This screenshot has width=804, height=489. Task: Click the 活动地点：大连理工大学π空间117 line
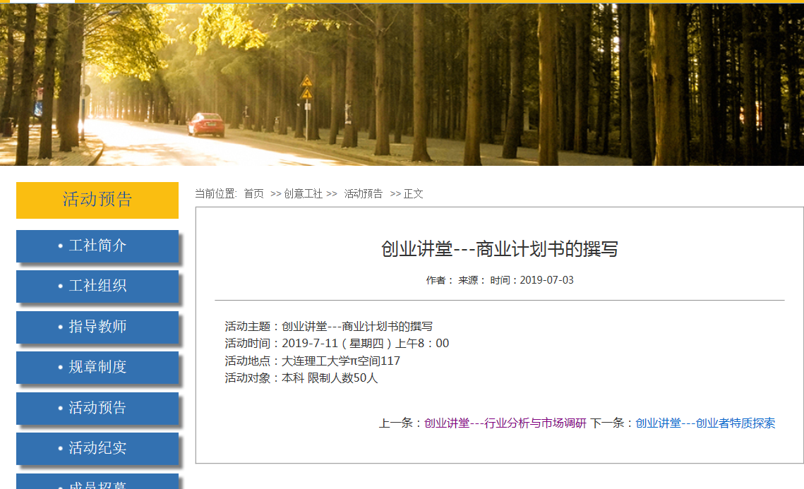[312, 361]
